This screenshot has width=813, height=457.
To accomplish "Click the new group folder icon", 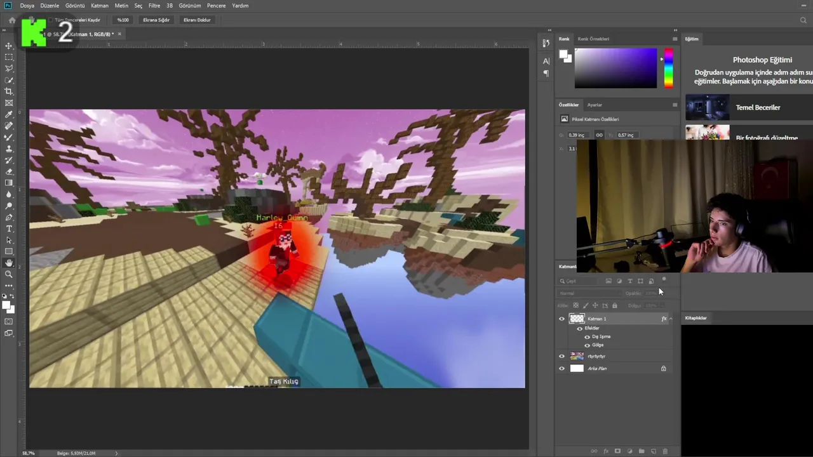I will pos(641,451).
